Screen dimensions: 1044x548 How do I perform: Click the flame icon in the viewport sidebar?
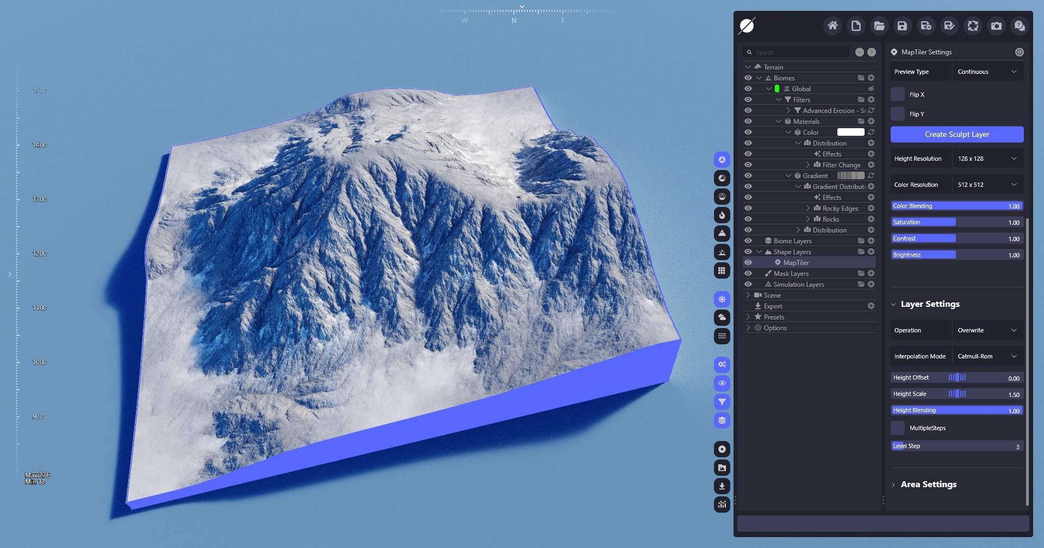tap(722, 215)
